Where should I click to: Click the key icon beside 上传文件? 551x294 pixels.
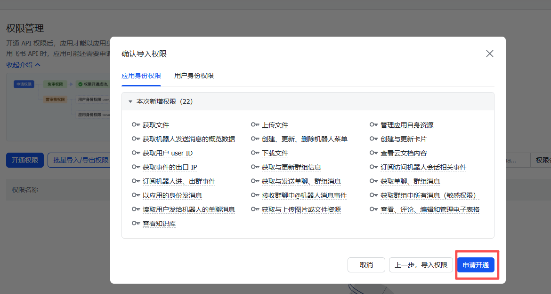tap(256, 124)
